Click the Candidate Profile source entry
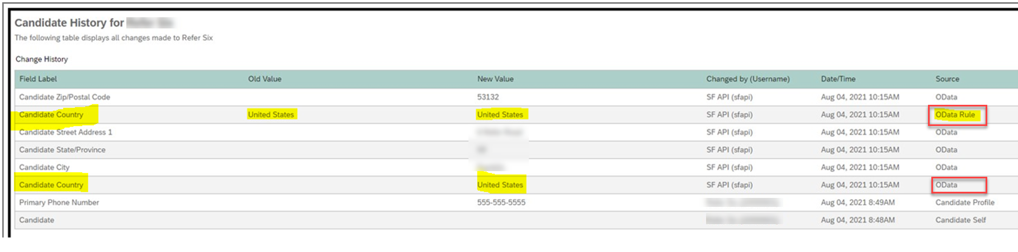Screen dimensions: 1018x252 tap(965, 202)
